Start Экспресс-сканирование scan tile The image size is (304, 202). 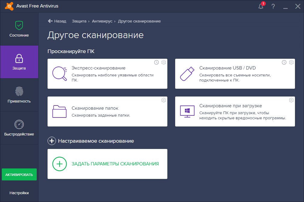pyautogui.click(x=107, y=74)
